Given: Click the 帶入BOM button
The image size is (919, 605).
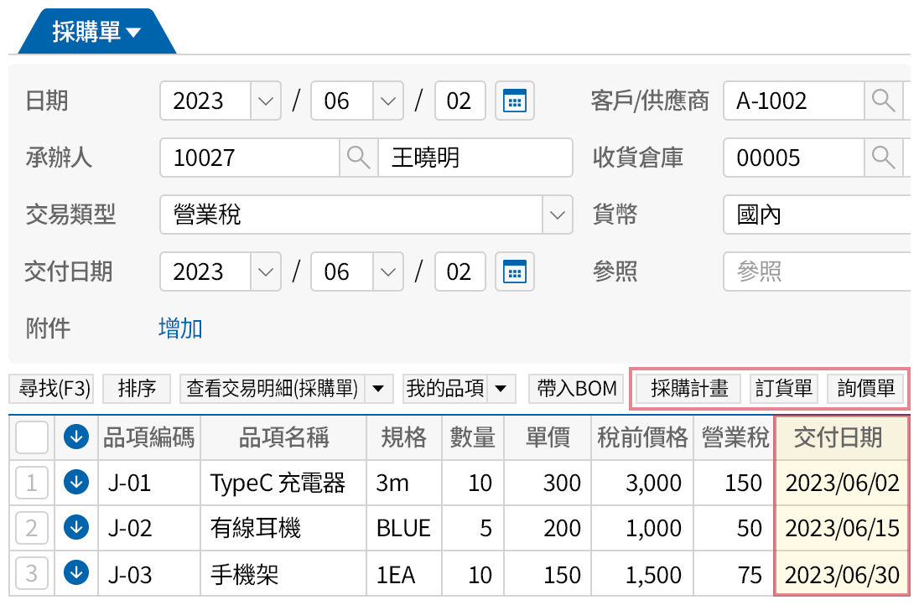Looking at the screenshot, I should [575, 388].
